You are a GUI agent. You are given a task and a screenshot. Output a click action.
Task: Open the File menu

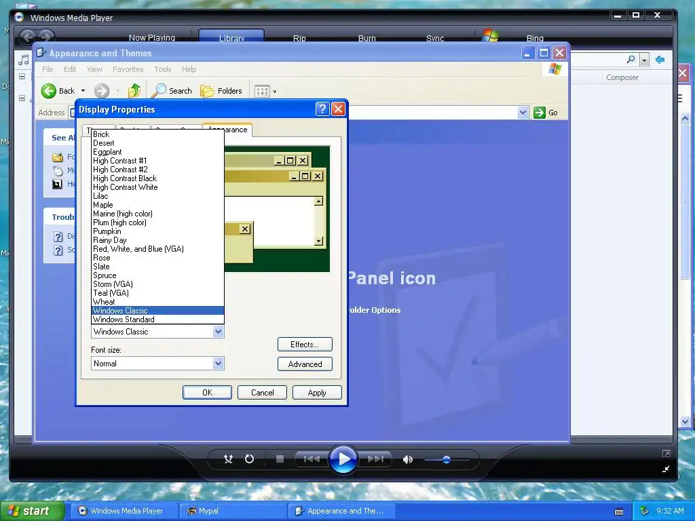point(48,69)
